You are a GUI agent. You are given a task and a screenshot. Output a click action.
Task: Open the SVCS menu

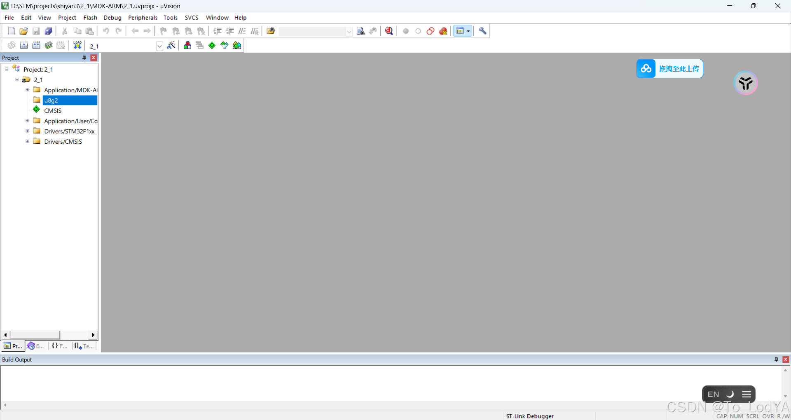coord(192,18)
